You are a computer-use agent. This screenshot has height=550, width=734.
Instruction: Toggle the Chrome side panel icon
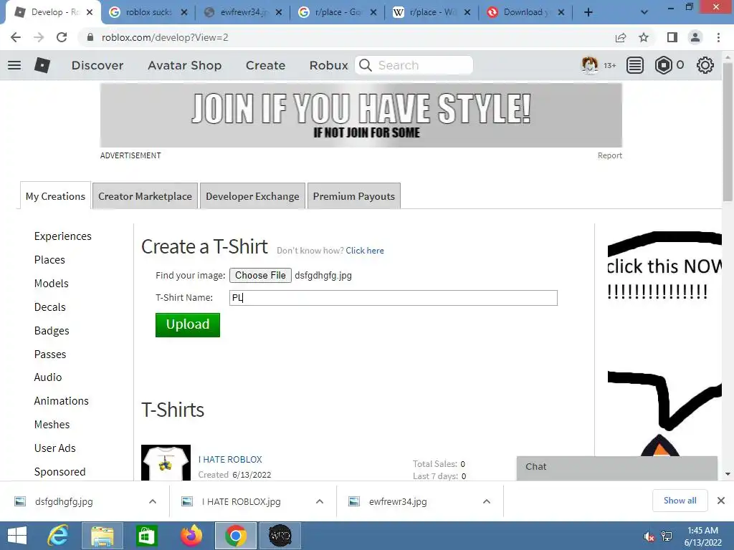point(672,37)
